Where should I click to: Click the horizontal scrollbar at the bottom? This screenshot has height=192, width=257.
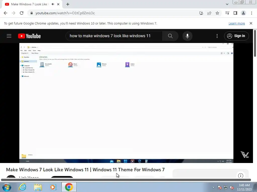(126, 180)
